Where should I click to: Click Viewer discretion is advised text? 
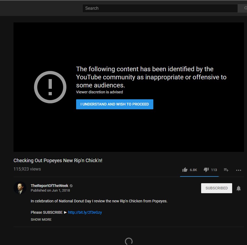(x=99, y=92)
